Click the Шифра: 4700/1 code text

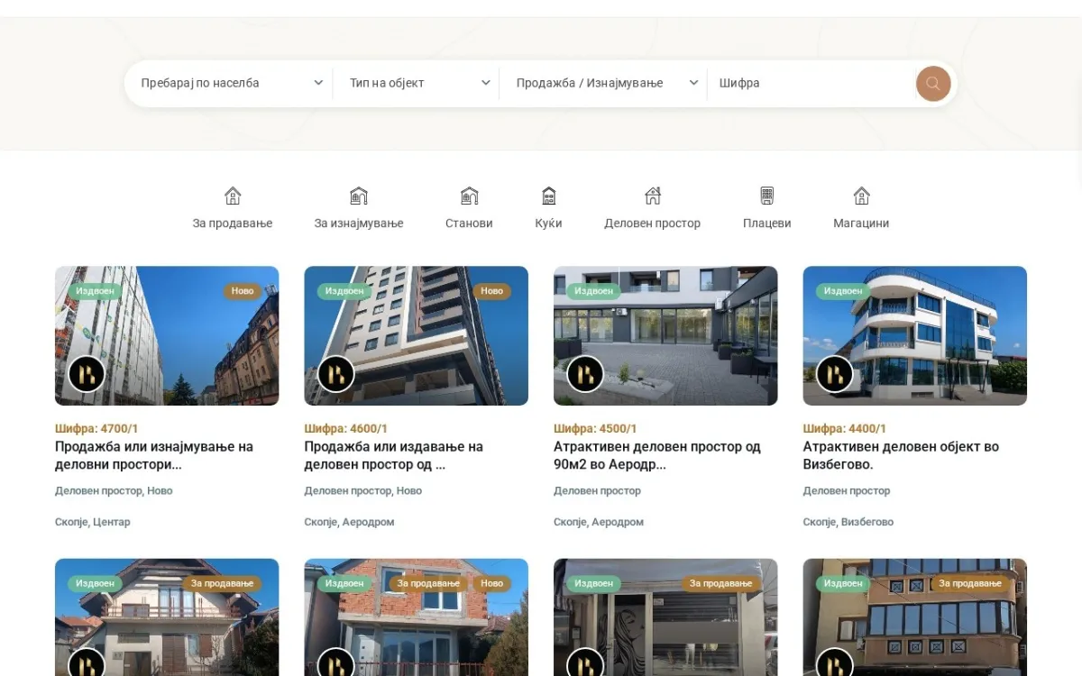96,429
